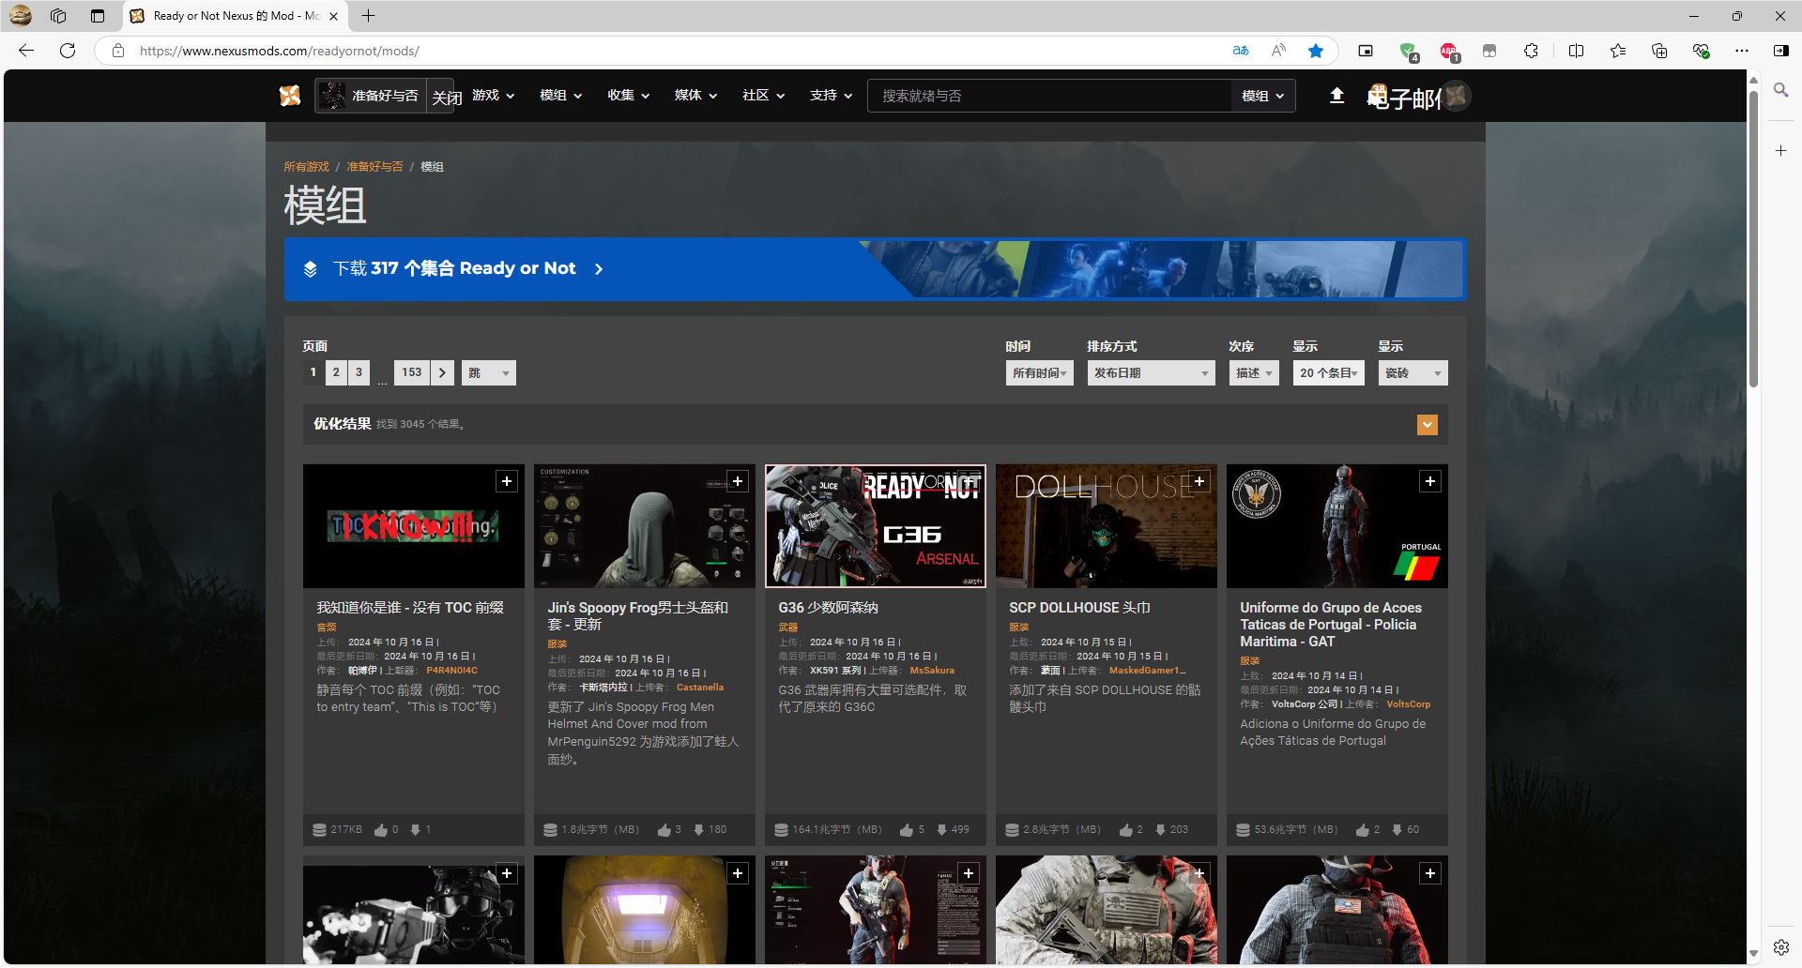This screenshot has width=1802, height=968.
Task: Click in the 搜索就绪与否 search field
Action: 1049,96
